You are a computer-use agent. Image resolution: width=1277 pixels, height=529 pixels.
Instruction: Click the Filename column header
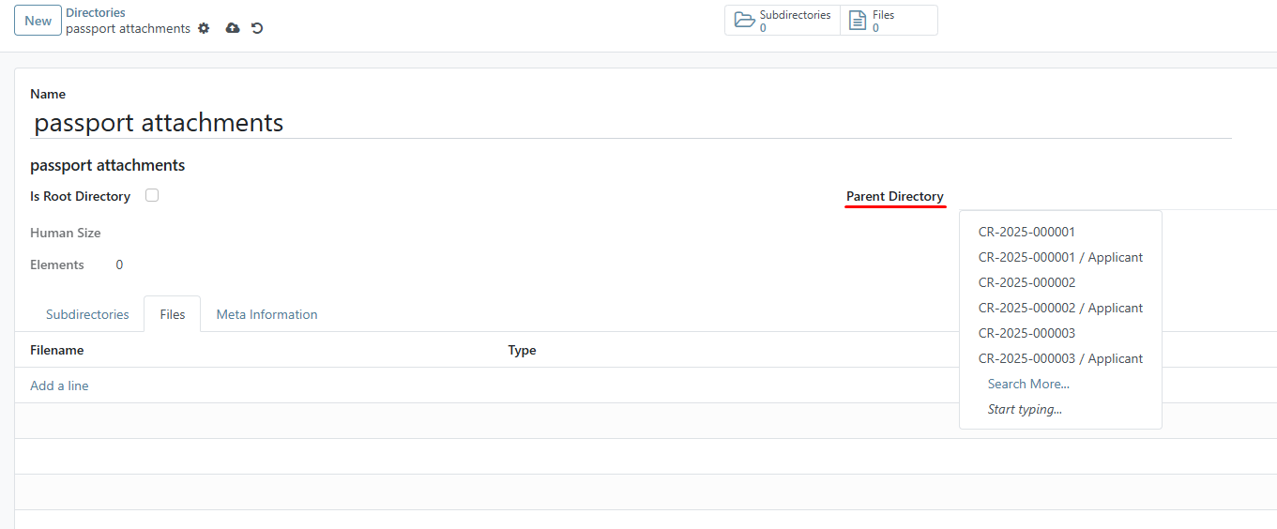click(x=57, y=350)
